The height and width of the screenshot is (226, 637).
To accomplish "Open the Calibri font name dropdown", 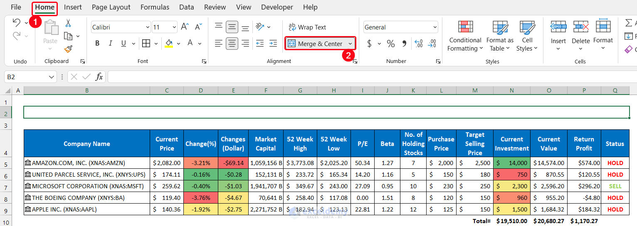I will [x=148, y=27].
